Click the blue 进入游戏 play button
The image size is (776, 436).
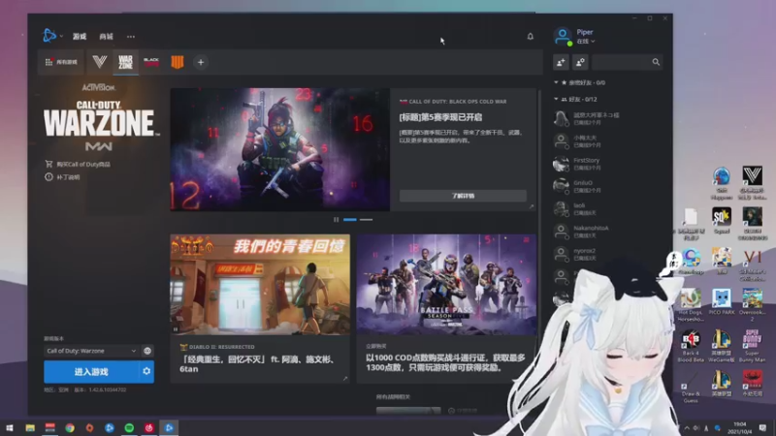click(91, 372)
